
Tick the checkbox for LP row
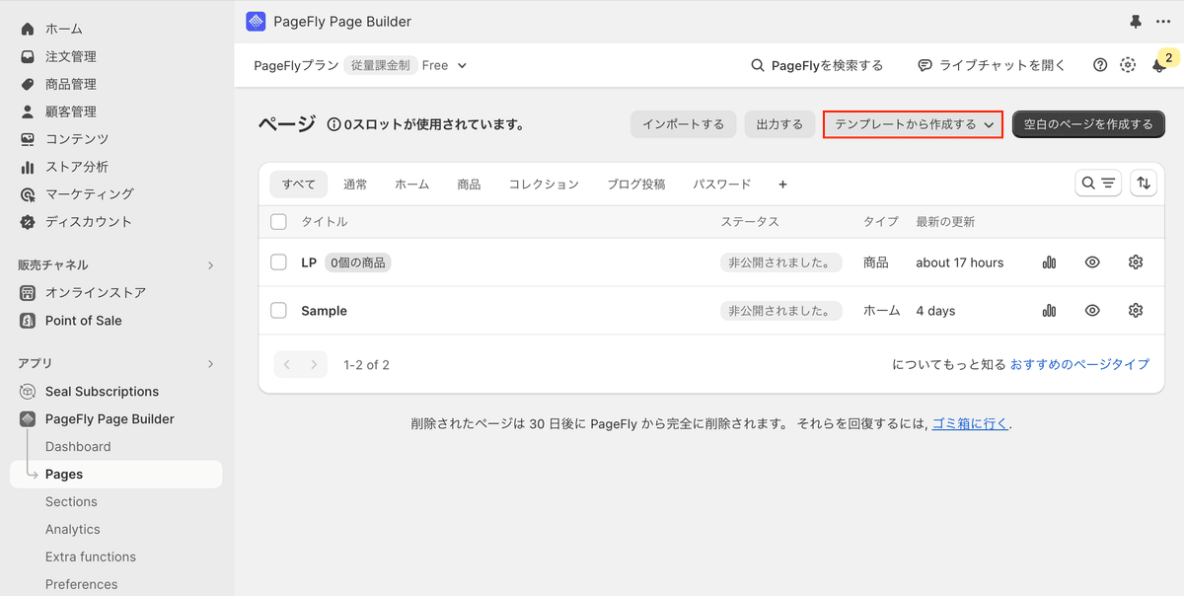coord(278,262)
